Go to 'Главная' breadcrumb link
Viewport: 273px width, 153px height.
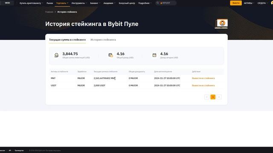coord(49,12)
